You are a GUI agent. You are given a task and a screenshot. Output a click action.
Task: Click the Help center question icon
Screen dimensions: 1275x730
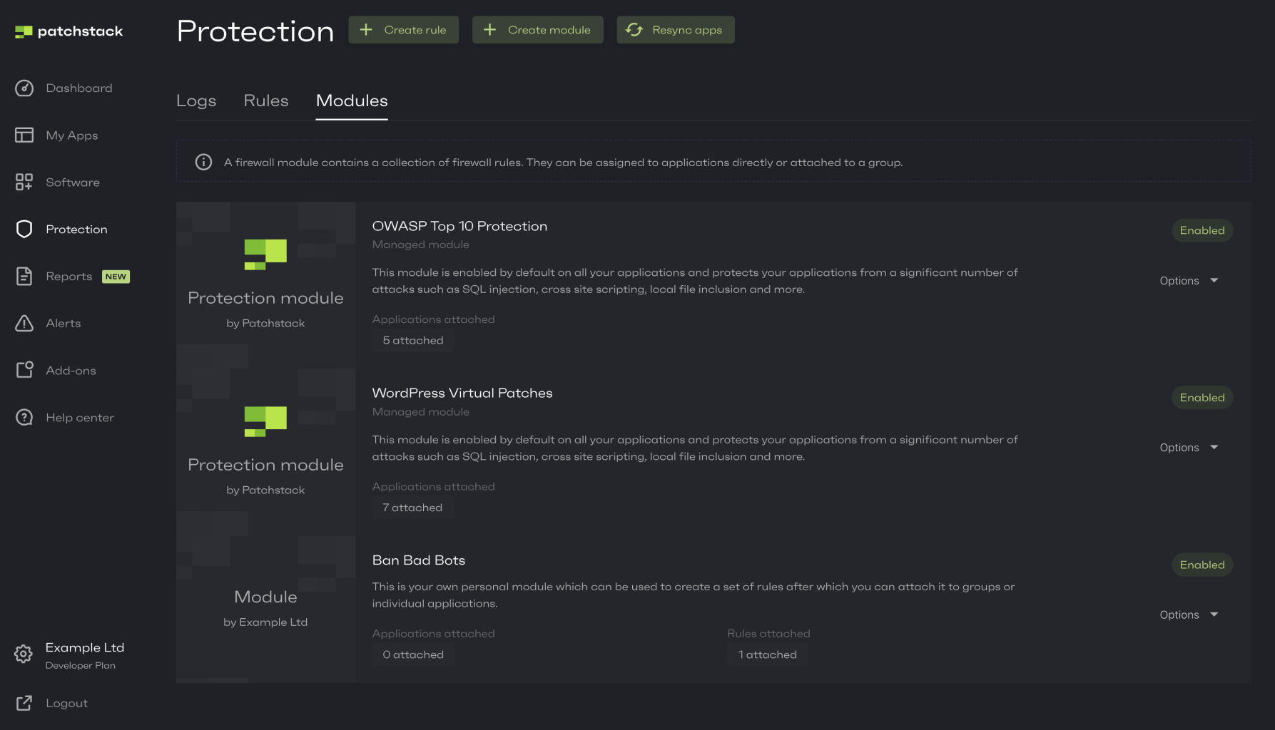[x=24, y=418]
